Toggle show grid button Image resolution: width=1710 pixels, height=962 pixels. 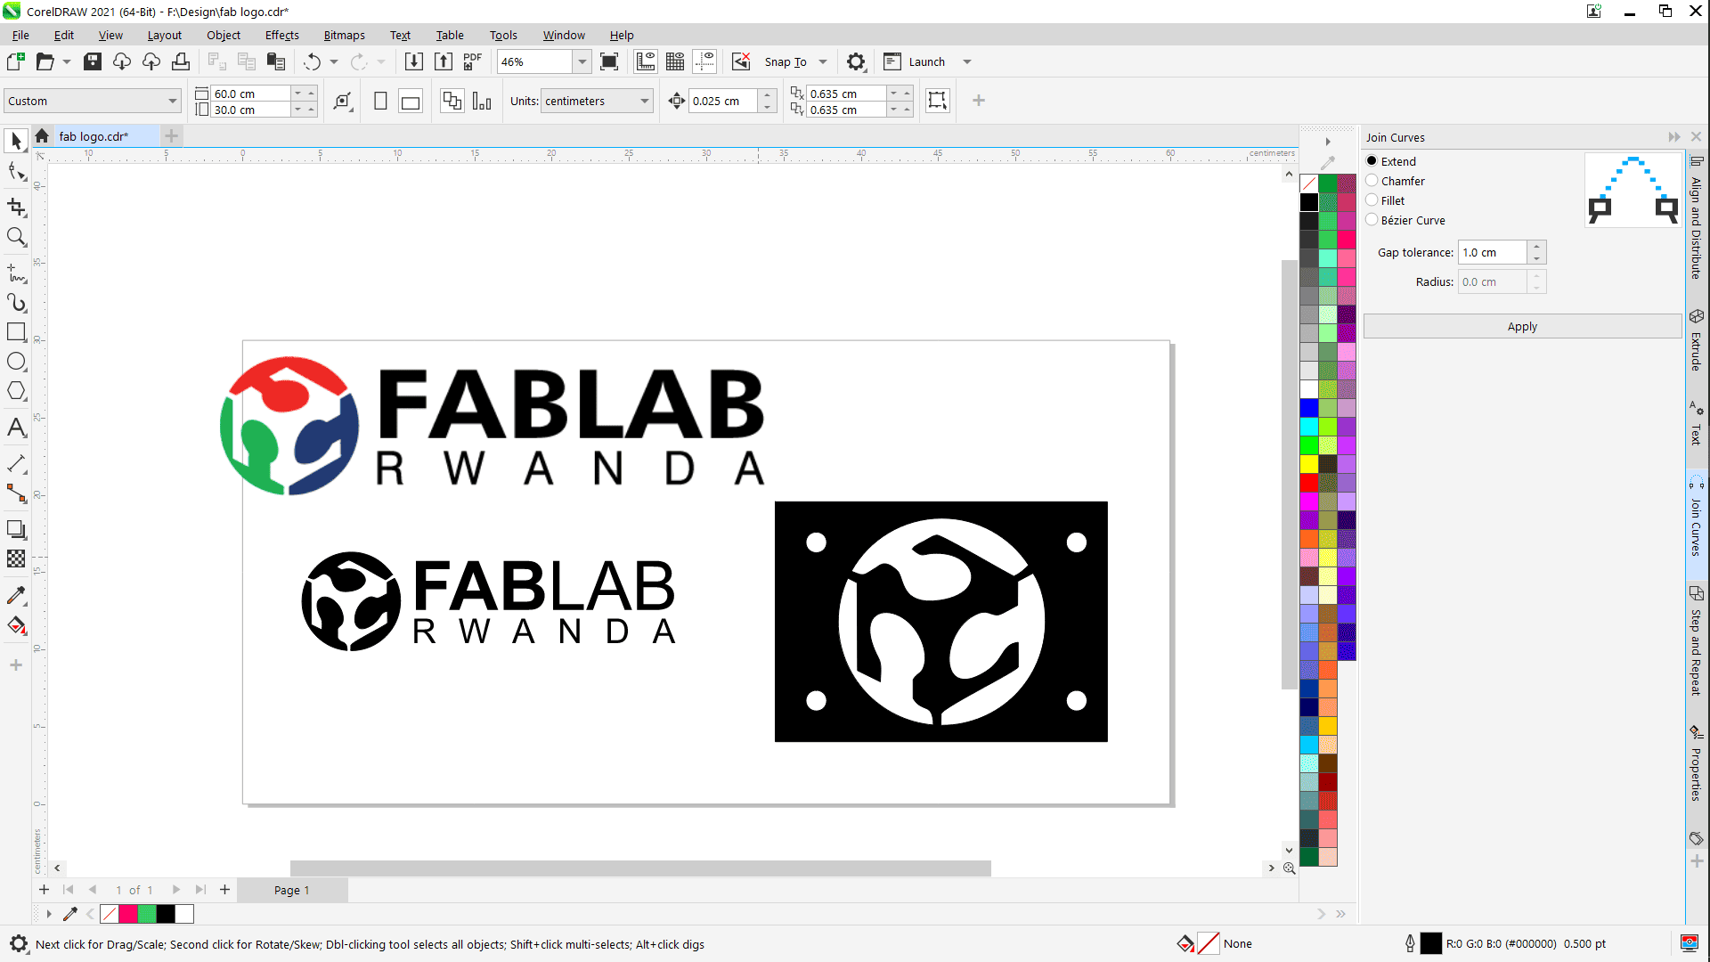[x=675, y=61]
